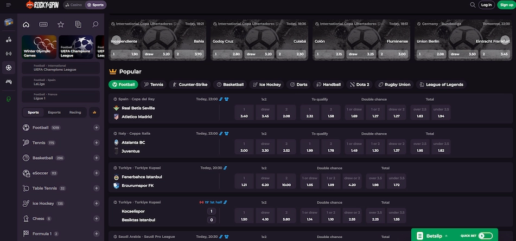The height and width of the screenshot is (241, 516).
Task: Click the live broadcast sidebar icon
Action: click(9, 54)
